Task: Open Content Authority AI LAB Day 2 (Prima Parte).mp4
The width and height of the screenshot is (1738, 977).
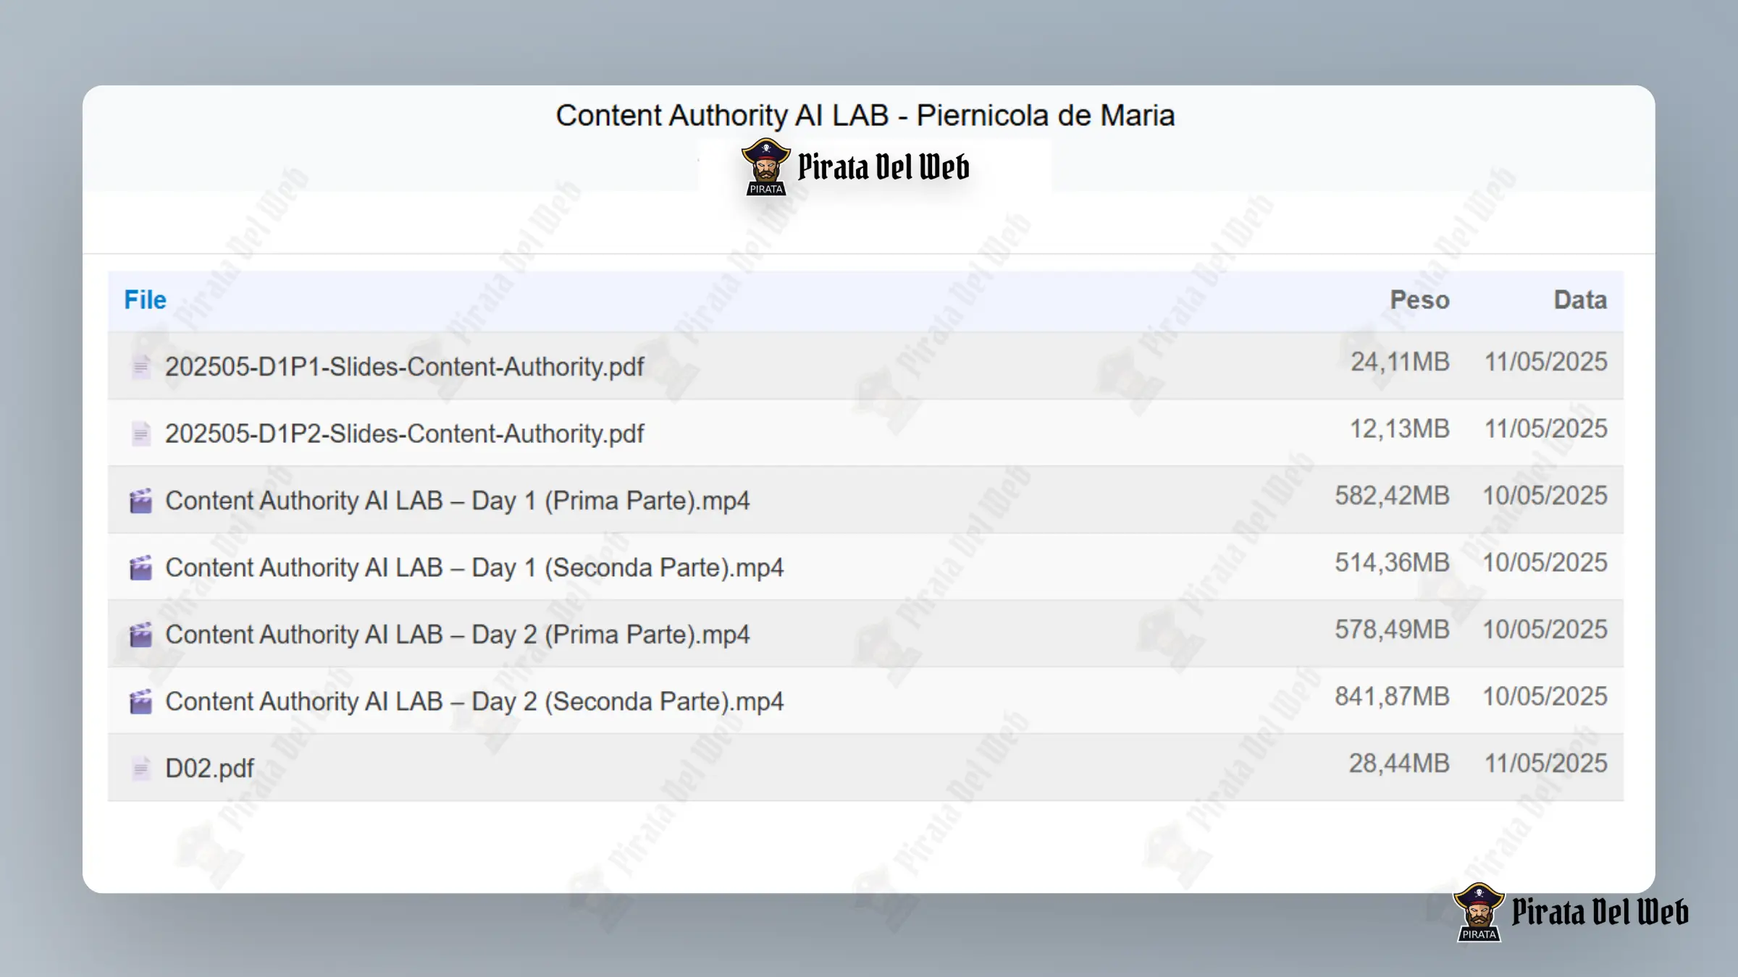Action: pos(458,635)
